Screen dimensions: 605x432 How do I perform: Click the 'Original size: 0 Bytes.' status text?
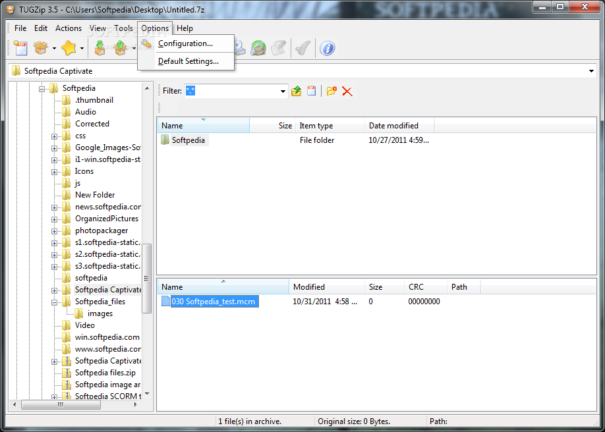point(354,421)
